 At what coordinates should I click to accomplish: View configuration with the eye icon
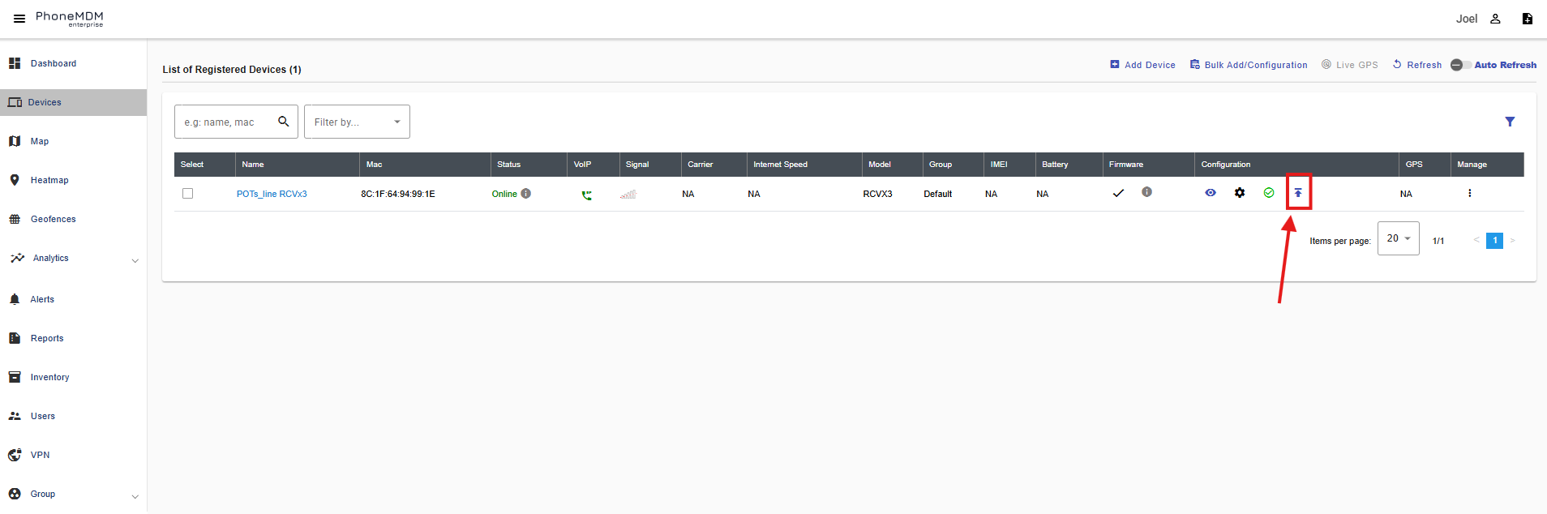1211,193
